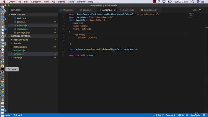Open the Tasks menu
The height and width of the screenshot is (117, 208).
tap(71, 2)
